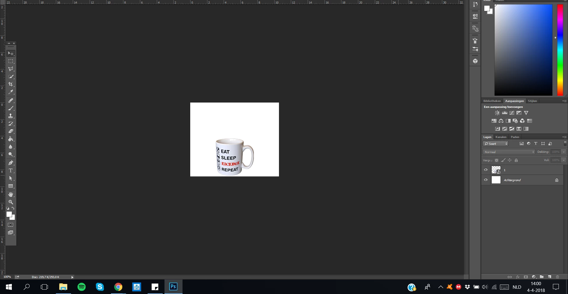Viewport: 568px width, 294px height.
Task: Add a Hue/Saturation adjustment
Action: (494, 121)
